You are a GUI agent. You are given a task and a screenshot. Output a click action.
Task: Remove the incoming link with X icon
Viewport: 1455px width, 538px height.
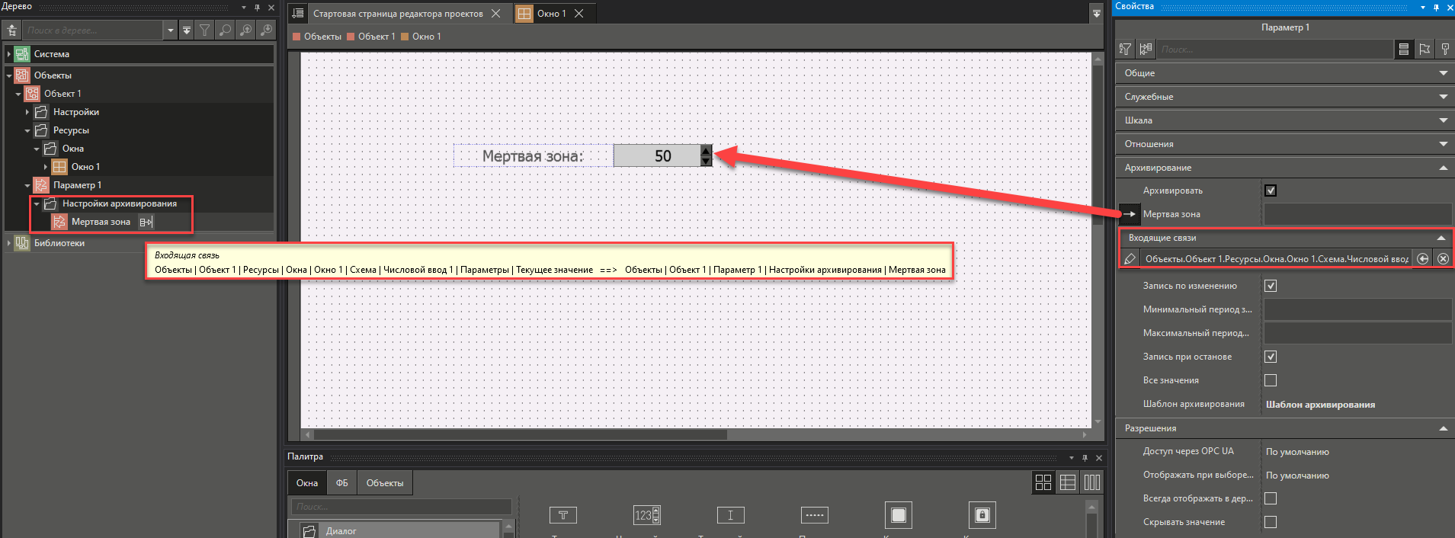pos(1443,259)
